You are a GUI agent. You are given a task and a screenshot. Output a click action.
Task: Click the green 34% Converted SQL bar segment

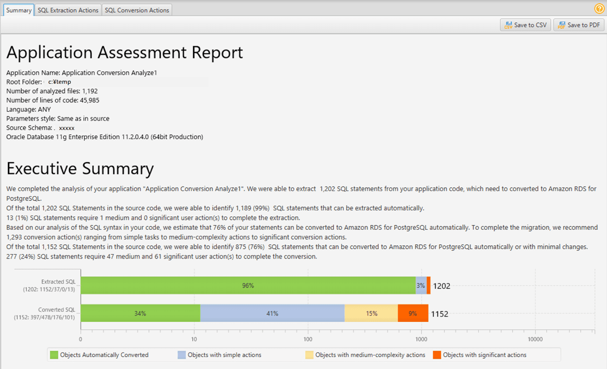coord(140,313)
